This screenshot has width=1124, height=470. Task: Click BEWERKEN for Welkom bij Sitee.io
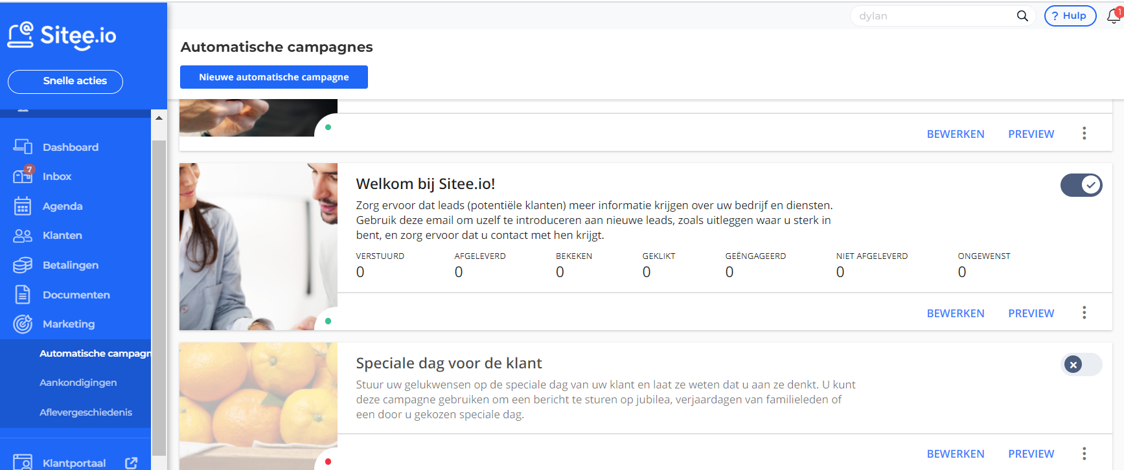click(956, 313)
